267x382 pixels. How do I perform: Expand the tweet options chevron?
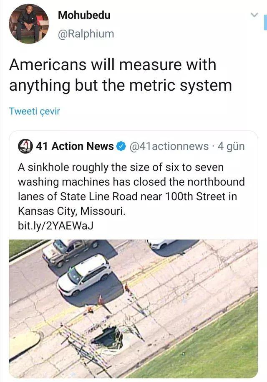tap(254, 15)
